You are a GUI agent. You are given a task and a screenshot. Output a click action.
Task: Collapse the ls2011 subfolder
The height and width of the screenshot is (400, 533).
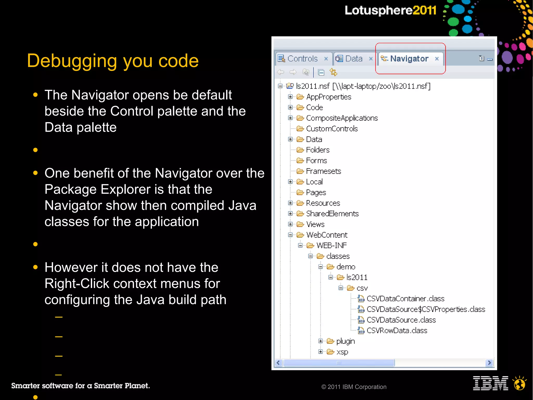coord(331,277)
